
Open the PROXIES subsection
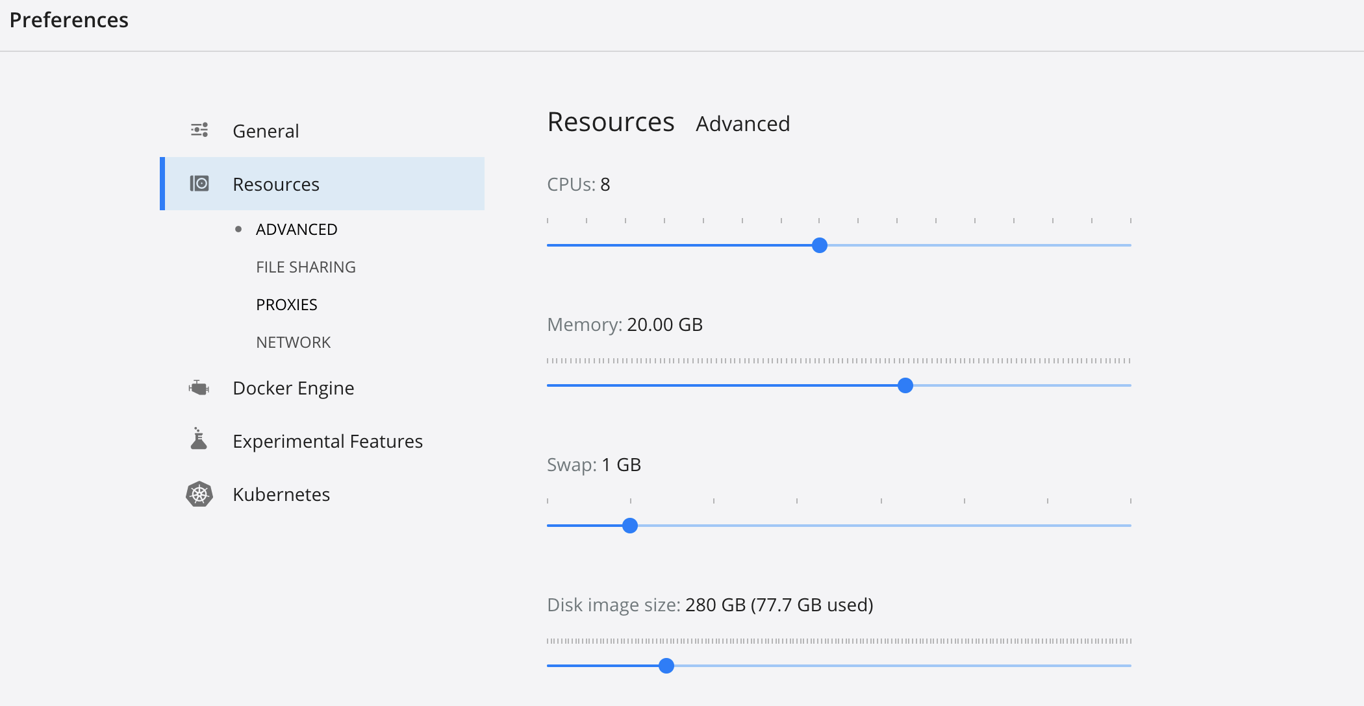(286, 304)
